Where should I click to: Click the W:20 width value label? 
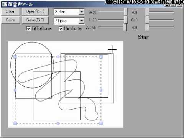pos(92,12)
